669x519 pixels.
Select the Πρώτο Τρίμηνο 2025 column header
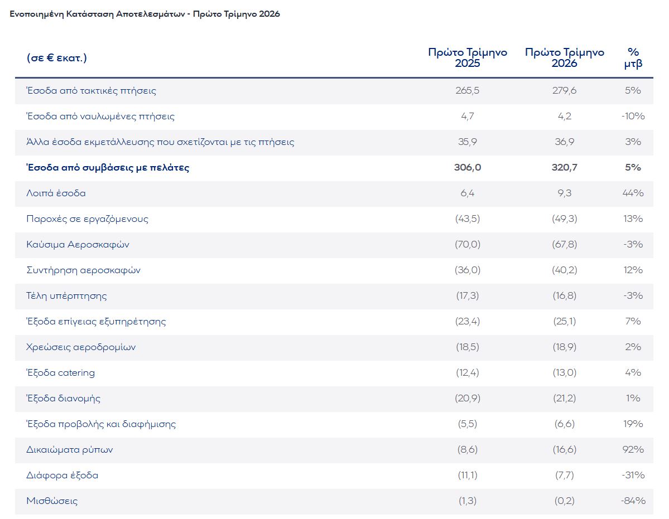468,58
